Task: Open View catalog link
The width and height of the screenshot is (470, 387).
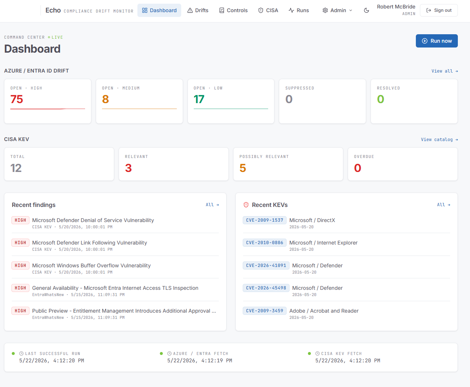Action: (439, 140)
